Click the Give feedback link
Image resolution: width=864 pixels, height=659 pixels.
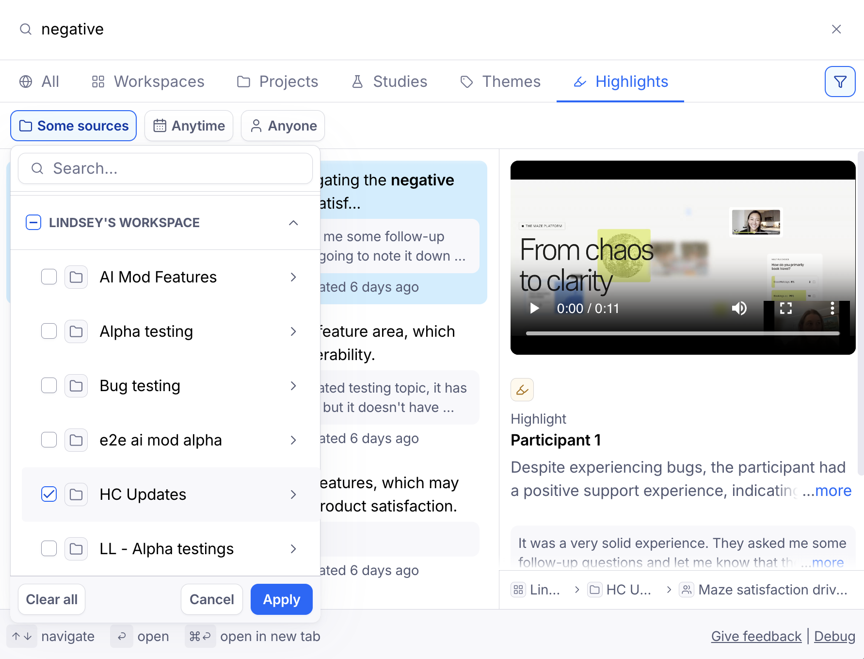(756, 636)
